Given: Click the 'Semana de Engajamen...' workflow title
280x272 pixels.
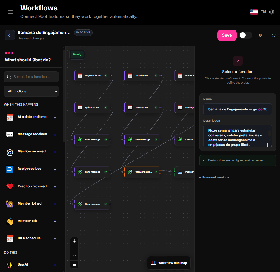Looking at the screenshot, I should pyautogui.click(x=44, y=33).
